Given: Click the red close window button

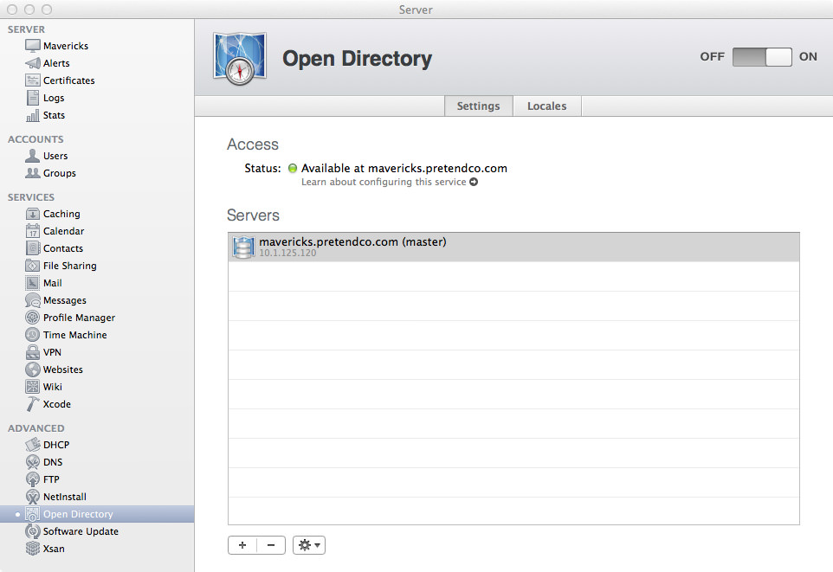Looking at the screenshot, I should point(12,9).
